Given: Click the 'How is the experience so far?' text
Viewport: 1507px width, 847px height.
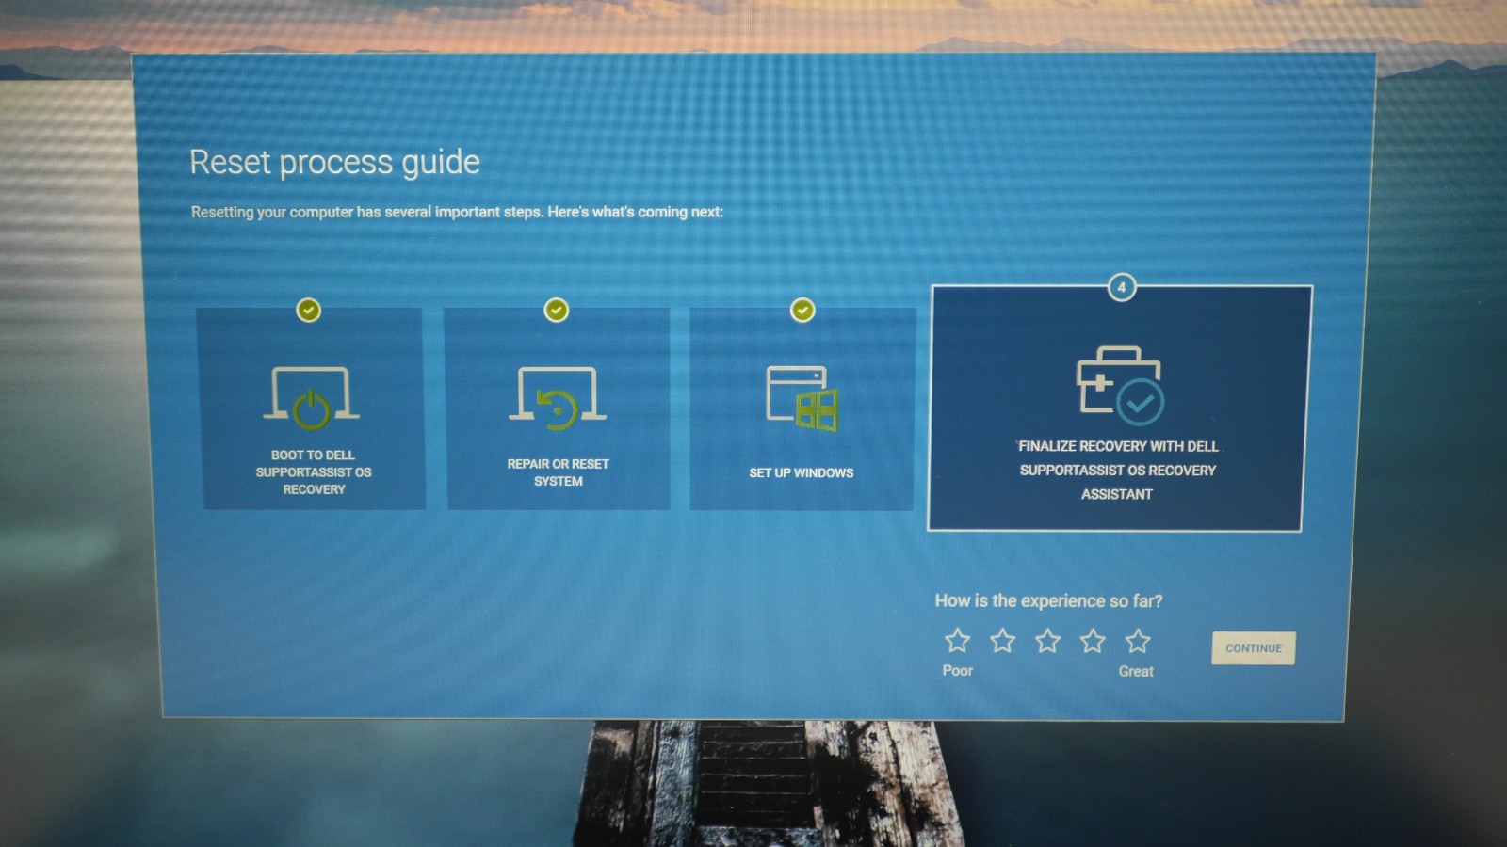Looking at the screenshot, I should pyautogui.click(x=1048, y=600).
